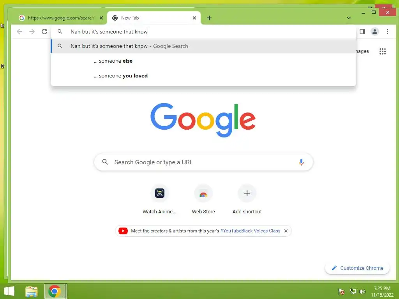The width and height of the screenshot is (399, 299).
Task: Open File Explorer from the taskbar
Action: (x=32, y=291)
